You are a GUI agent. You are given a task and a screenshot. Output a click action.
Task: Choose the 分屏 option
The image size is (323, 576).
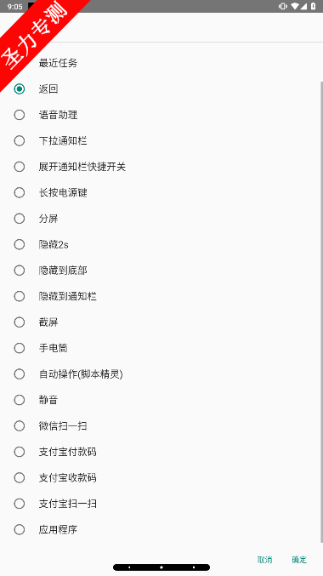[160, 219]
